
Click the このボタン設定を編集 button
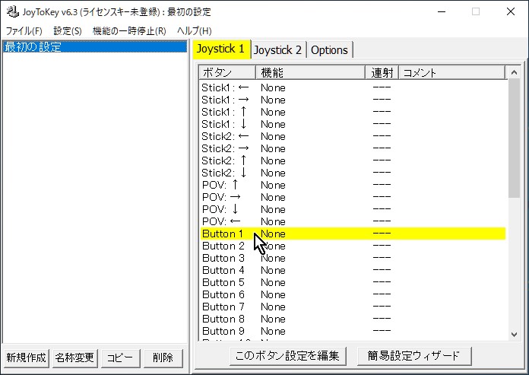coord(287,356)
